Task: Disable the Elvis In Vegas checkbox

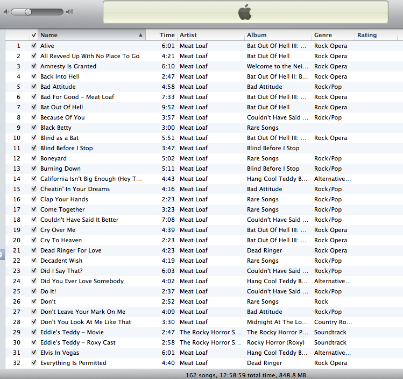Action: (x=34, y=353)
